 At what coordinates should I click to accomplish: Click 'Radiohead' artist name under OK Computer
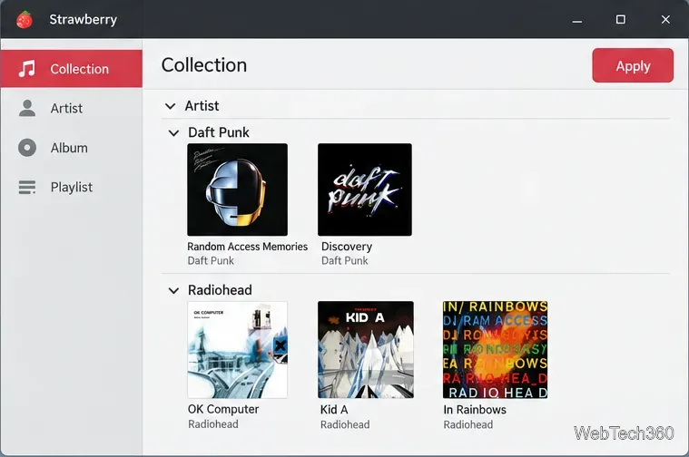(x=213, y=424)
